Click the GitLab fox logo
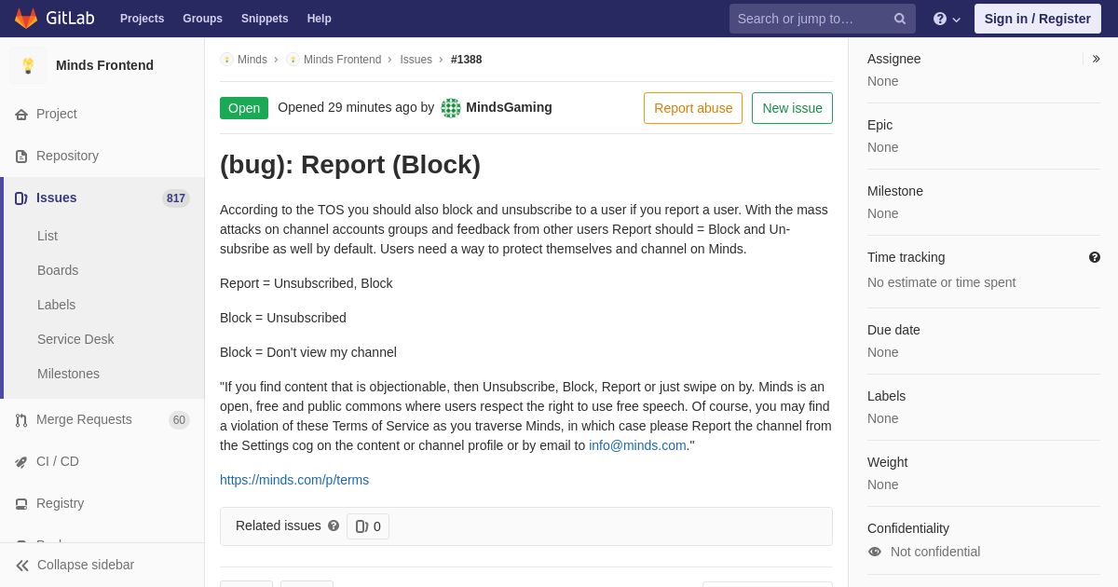The height and width of the screenshot is (587, 1118). (26, 19)
